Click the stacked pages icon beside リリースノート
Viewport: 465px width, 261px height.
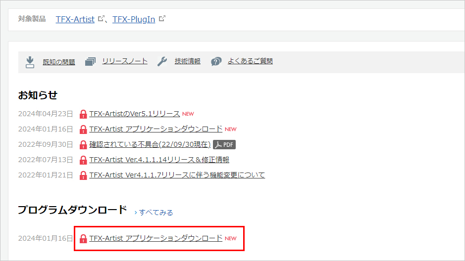90,62
